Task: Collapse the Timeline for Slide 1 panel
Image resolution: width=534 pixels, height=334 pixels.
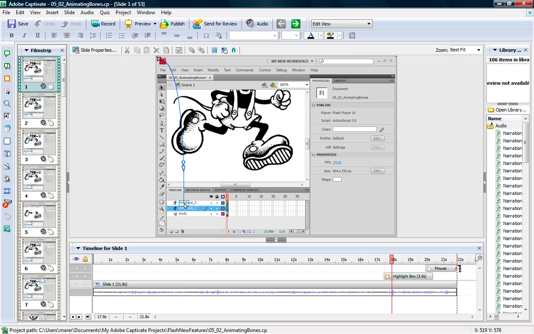Action: pyautogui.click(x=78, y=248)
